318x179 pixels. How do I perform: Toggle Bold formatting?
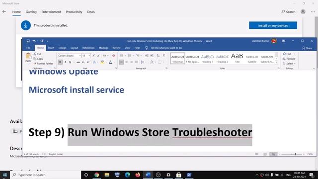[60, 62]
